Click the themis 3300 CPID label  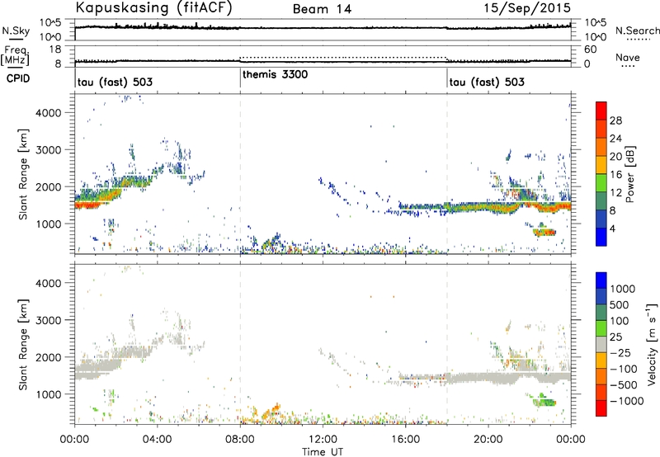[276, 74]
